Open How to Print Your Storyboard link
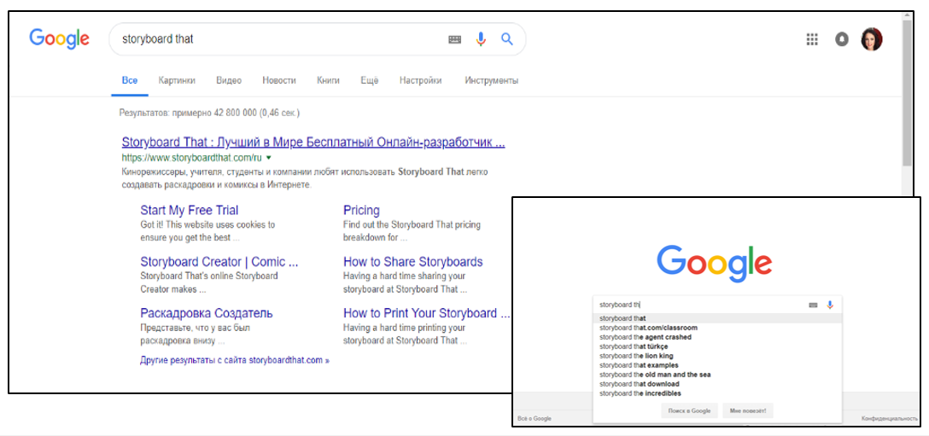The image size is (929, 436). coord(427,313)
